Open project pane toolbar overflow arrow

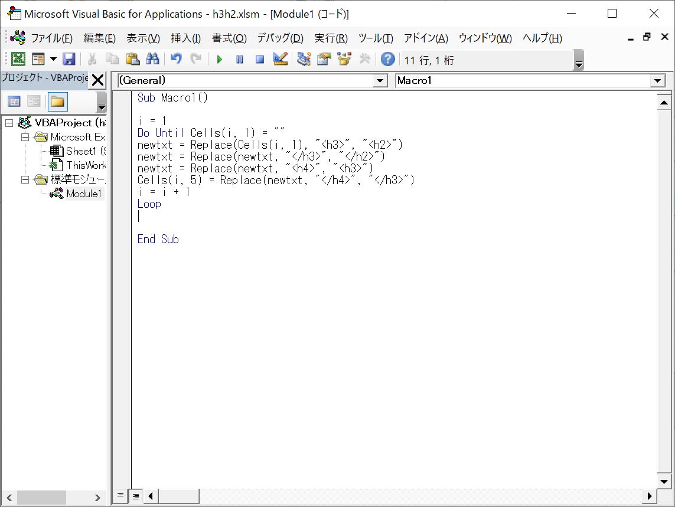click(102, 103)
